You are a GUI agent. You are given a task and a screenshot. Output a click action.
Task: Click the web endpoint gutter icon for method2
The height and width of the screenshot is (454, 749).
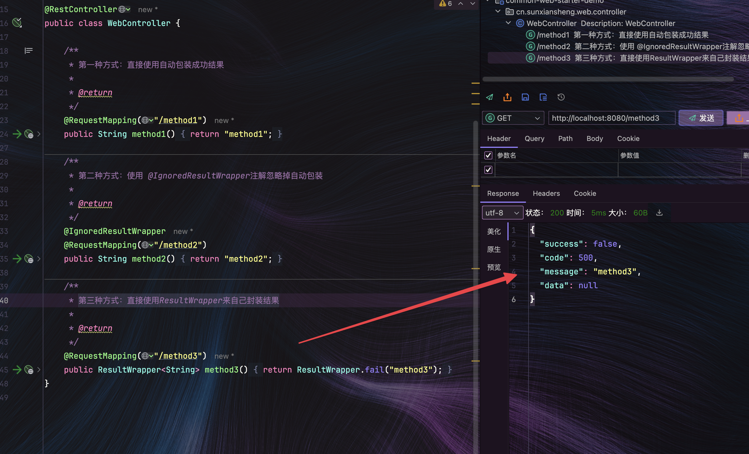[x=29, y=259]
